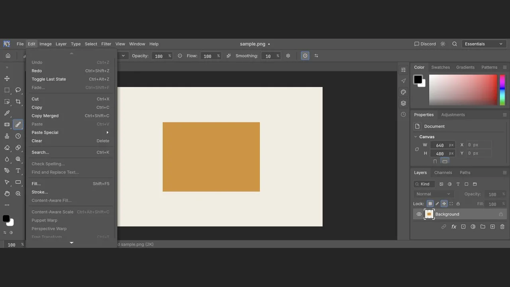Add a new layer with plus icon
Screen dimensions: 510x287
pyautogui.click(x=492, y=227)
